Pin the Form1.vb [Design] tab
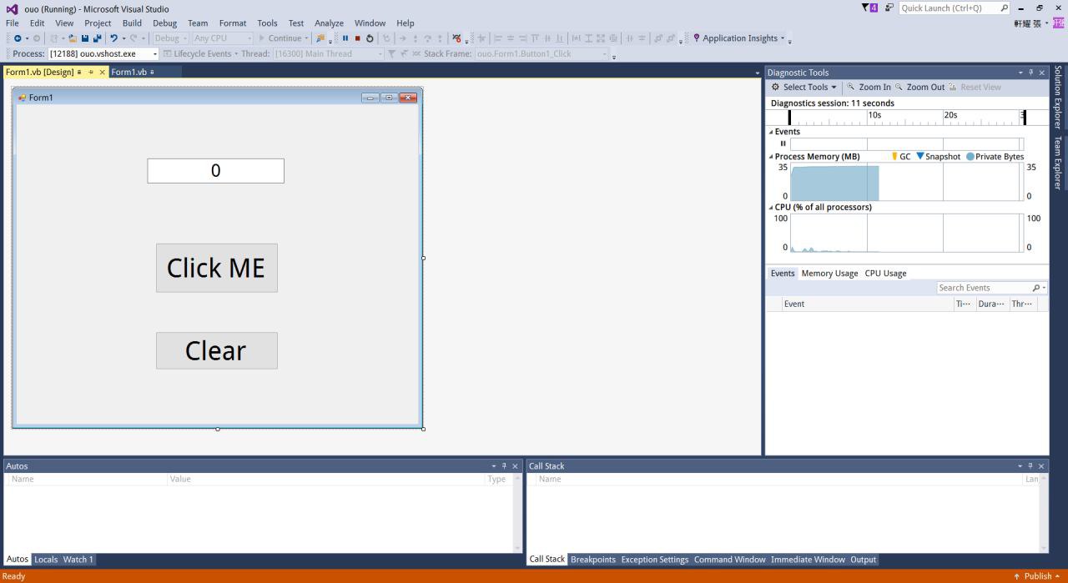 tap(91, 73)
